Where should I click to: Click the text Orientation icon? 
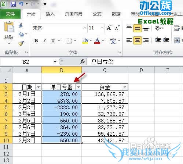click(x=158, y=28)
